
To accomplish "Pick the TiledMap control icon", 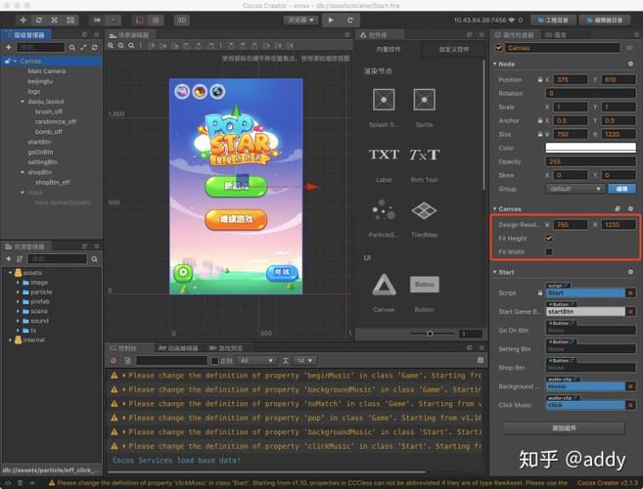I will [x=424, y=210].
